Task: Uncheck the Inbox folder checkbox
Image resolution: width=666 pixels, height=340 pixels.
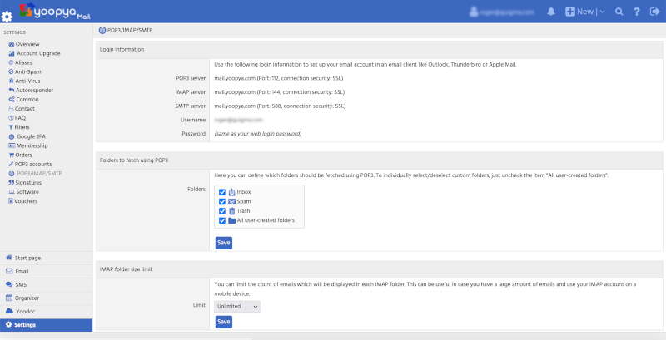Action: coord(222,192)
